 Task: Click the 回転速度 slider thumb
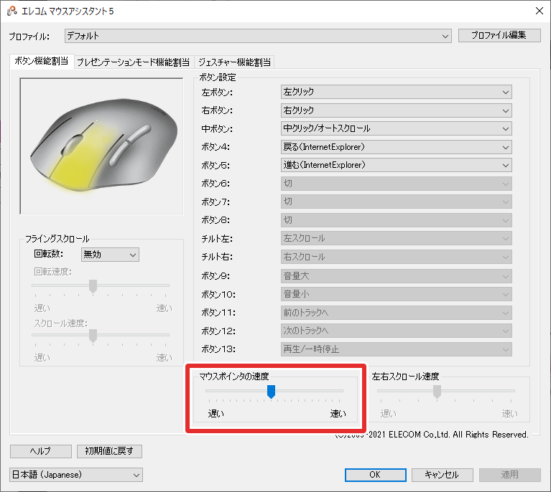coord(93,286)
